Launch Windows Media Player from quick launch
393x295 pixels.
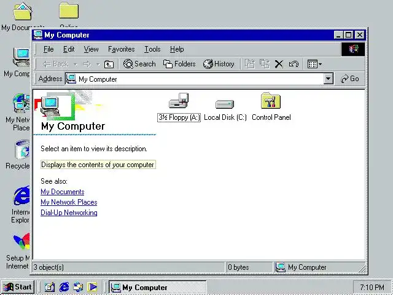92,287
